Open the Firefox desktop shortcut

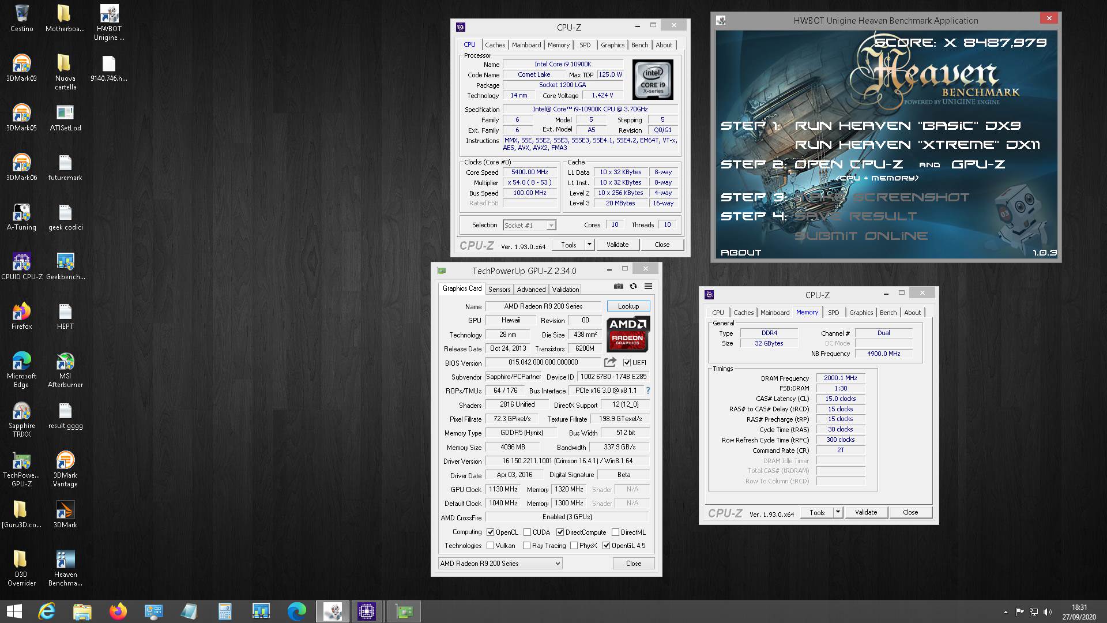pos(21,316)
